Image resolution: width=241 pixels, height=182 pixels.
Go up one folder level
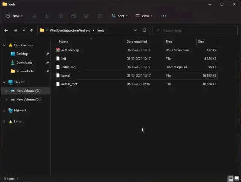point(32,30)
